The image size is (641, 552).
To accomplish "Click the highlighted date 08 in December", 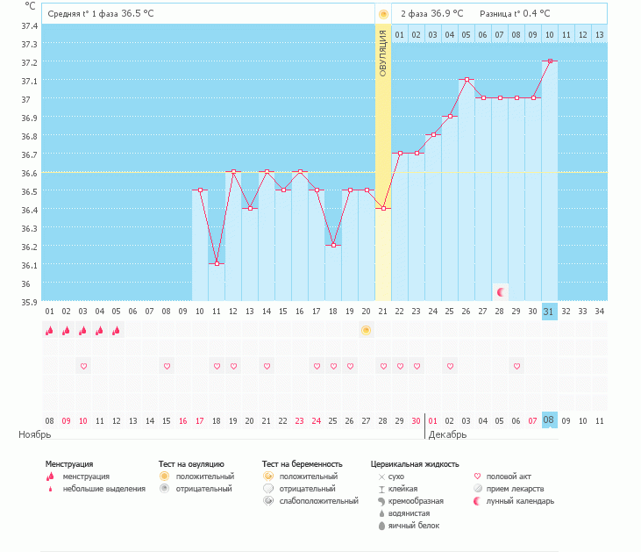I will coord(549,420).
